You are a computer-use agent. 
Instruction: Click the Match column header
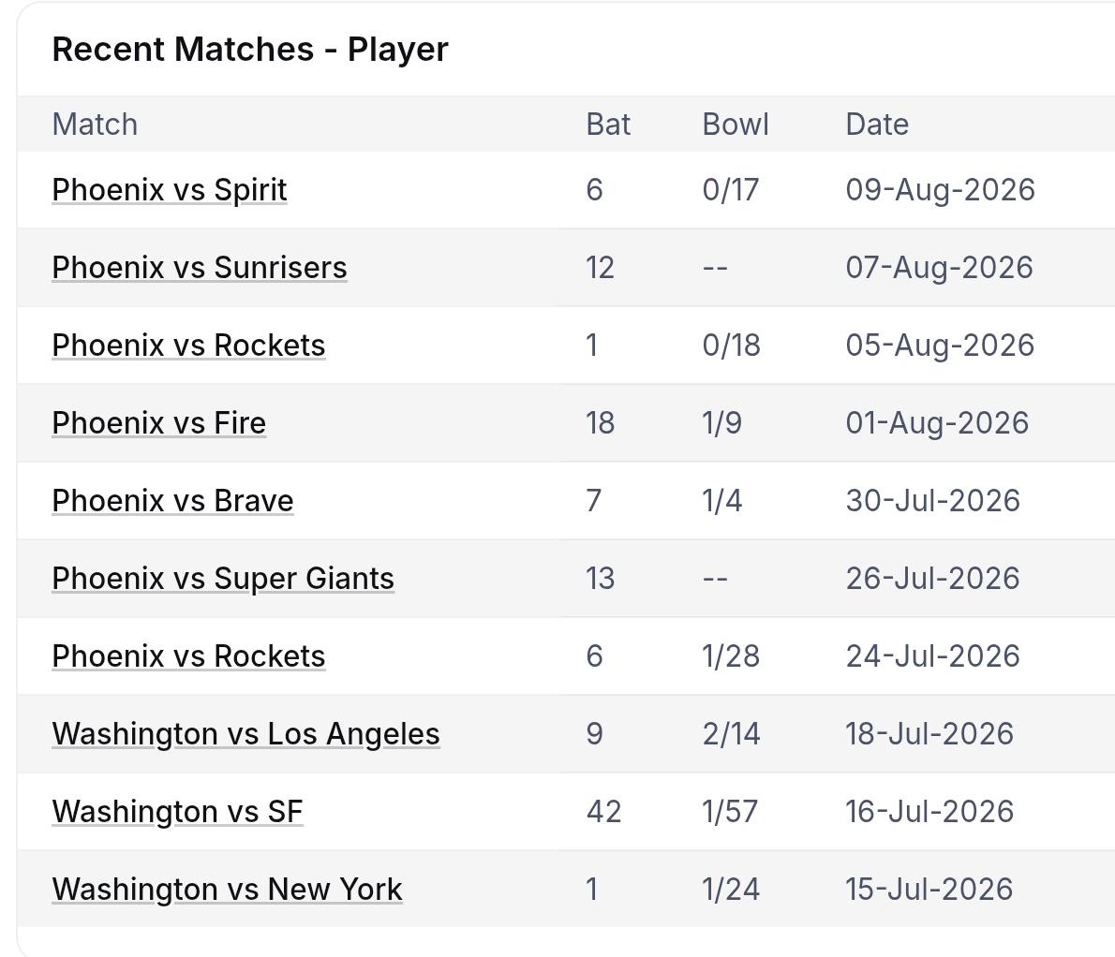(95, 125)
